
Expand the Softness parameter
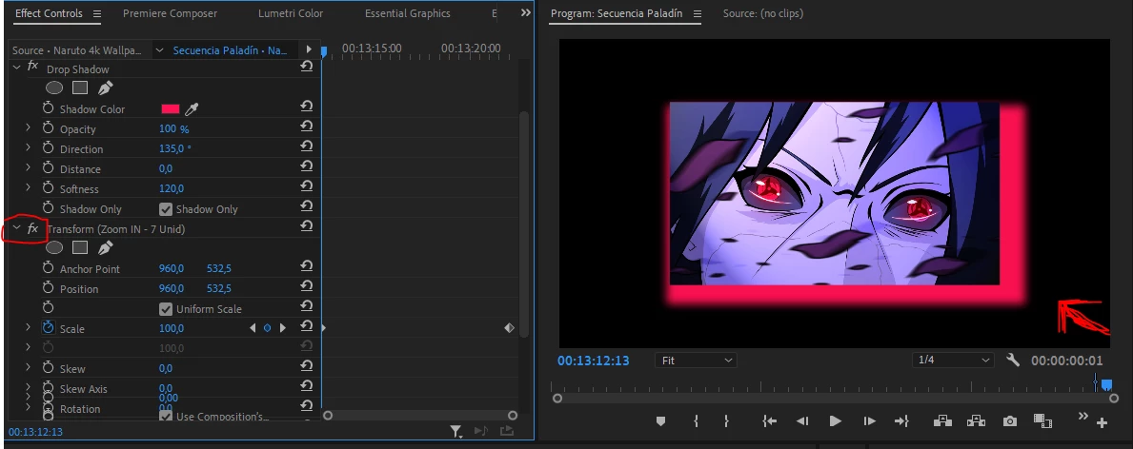[x=29, y=187]
